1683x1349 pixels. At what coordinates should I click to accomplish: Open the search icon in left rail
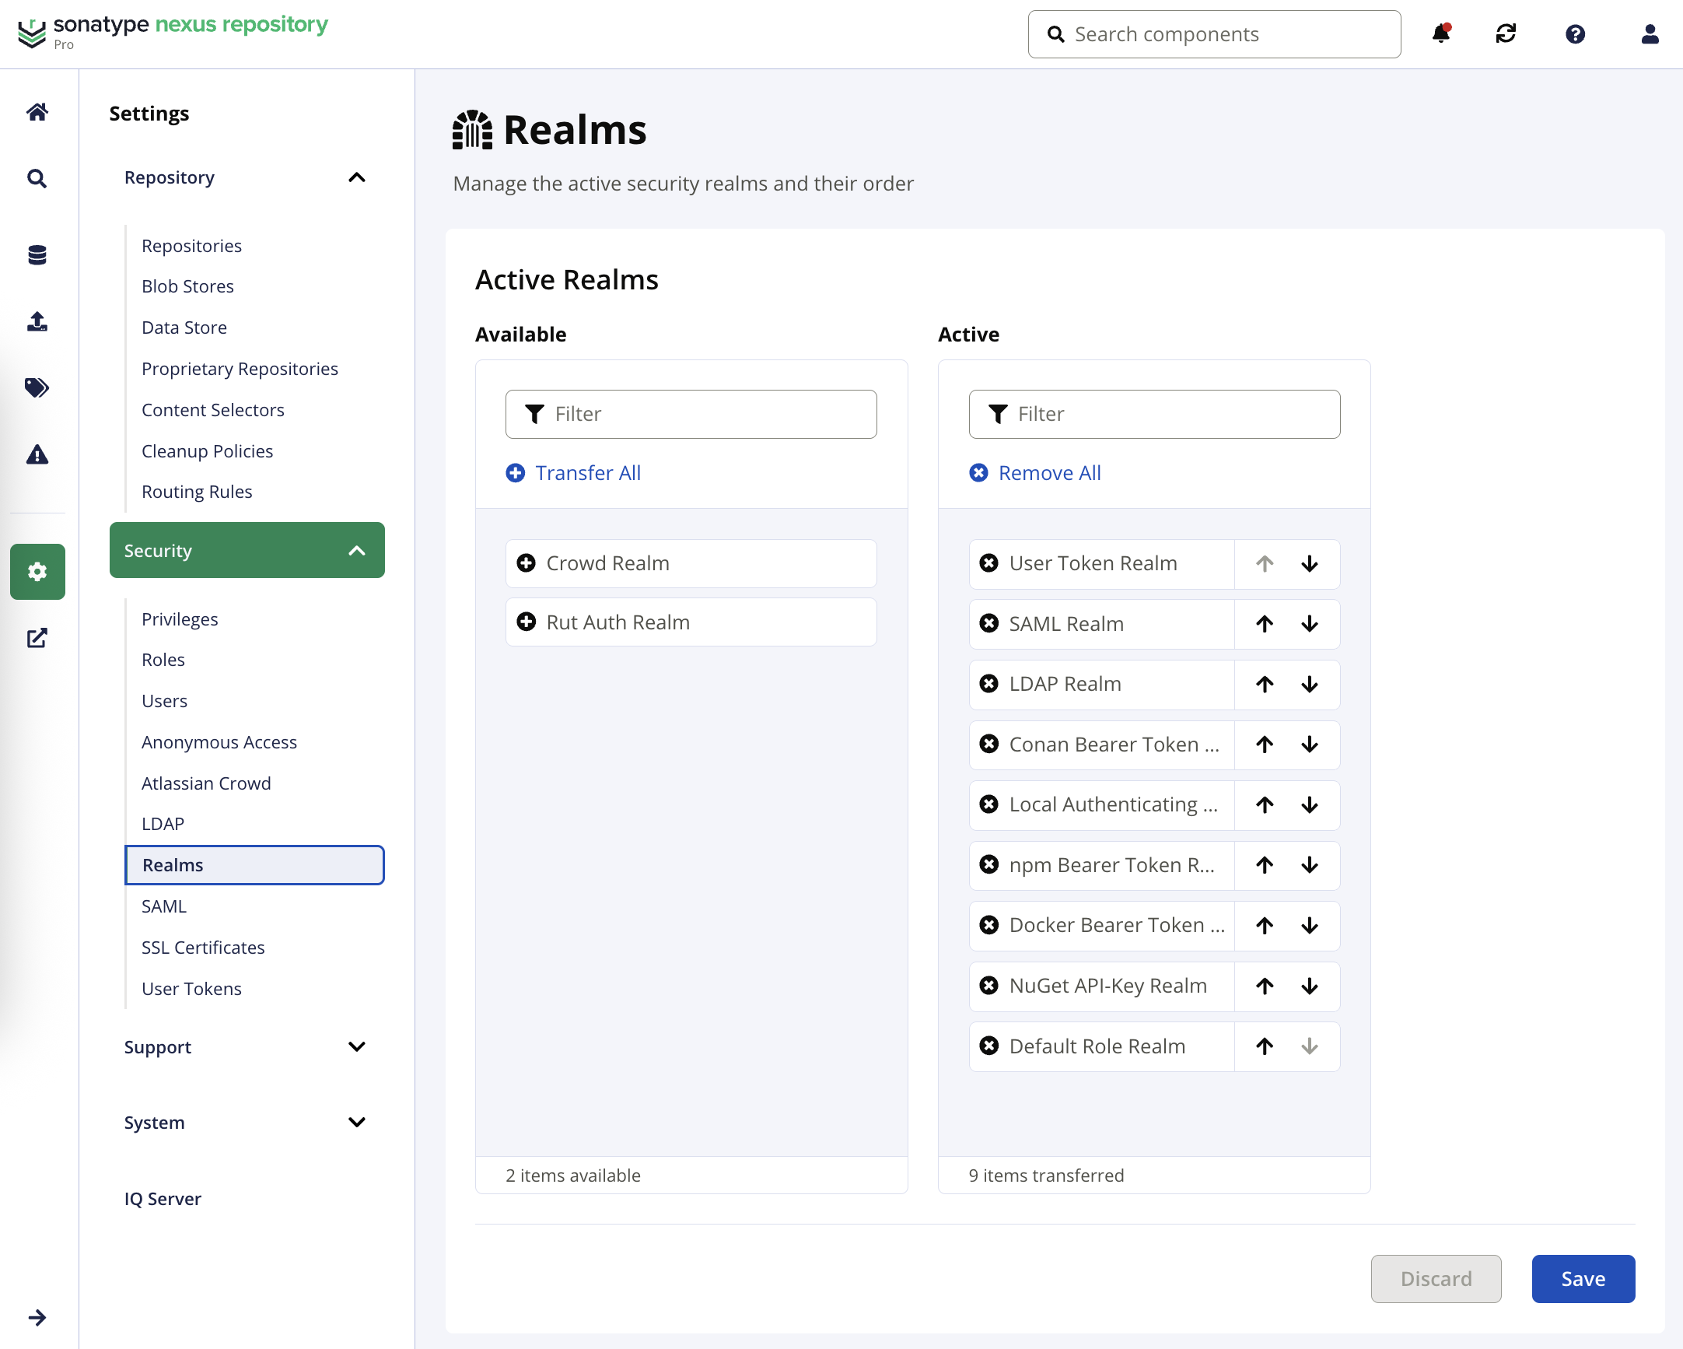[x=37, y=179]
